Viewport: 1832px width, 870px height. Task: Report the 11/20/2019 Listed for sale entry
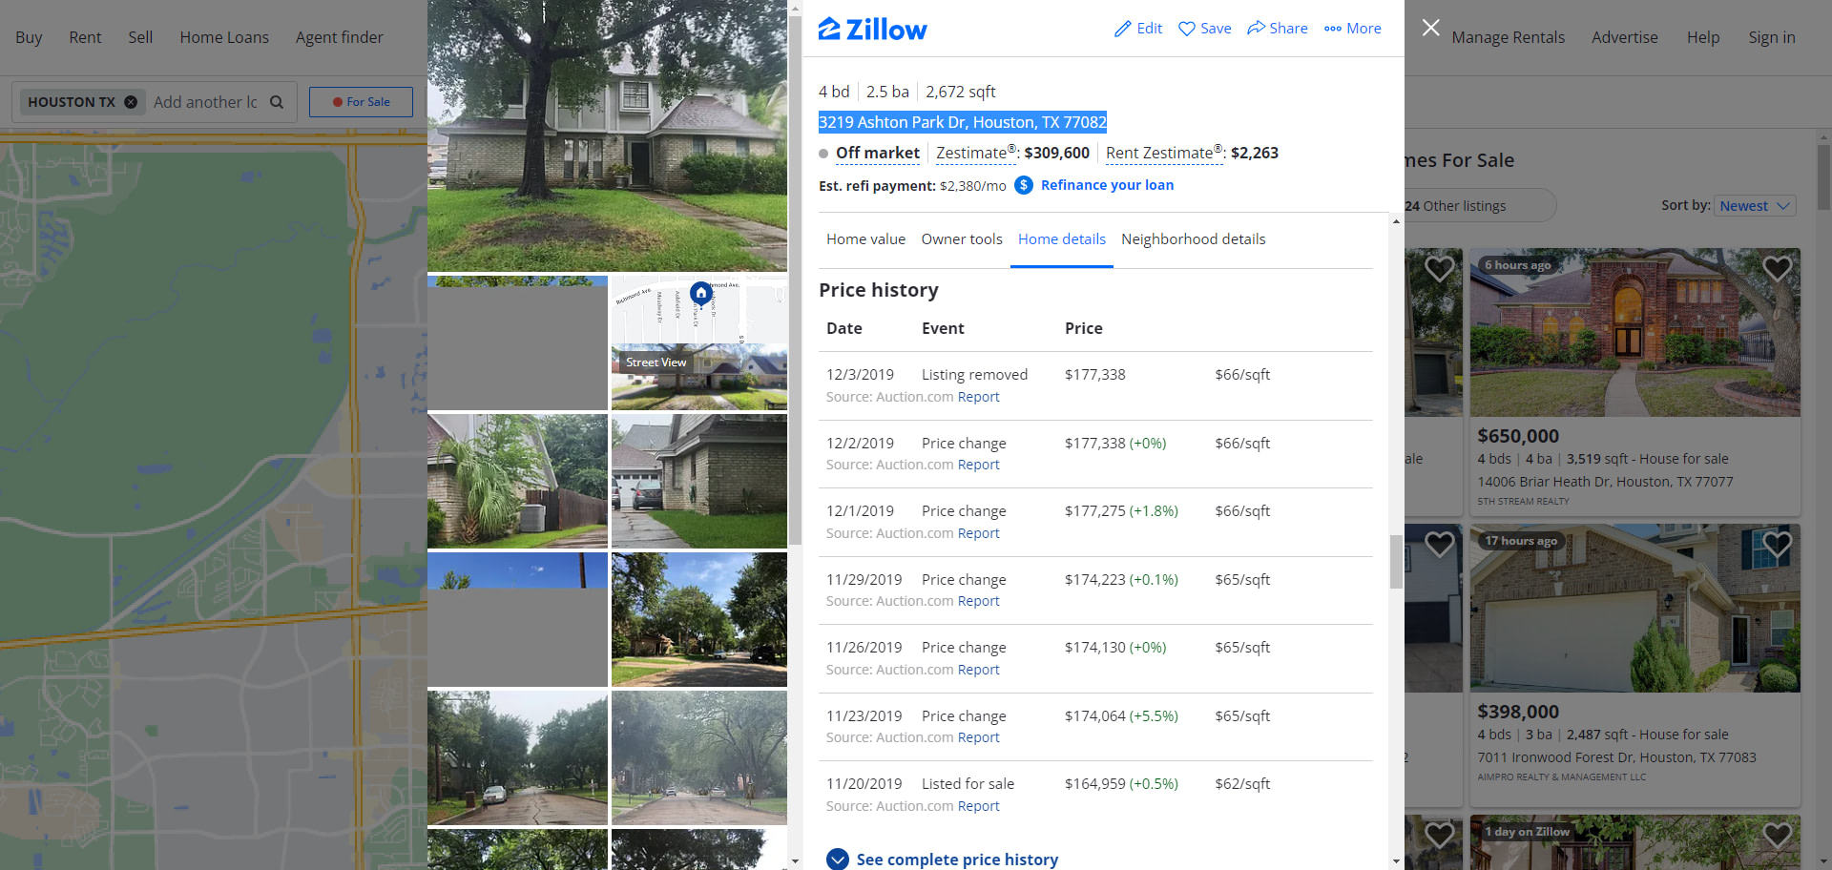(x=979, y=806)
